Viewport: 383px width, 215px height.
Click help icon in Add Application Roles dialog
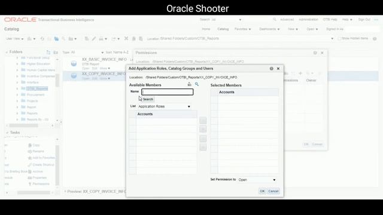tap(271, 69)
